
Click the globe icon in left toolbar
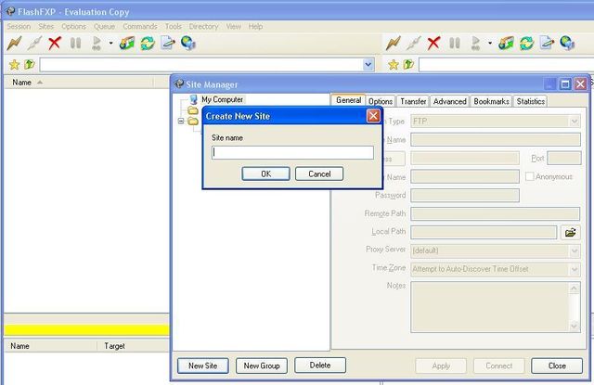tap(188, 43)
